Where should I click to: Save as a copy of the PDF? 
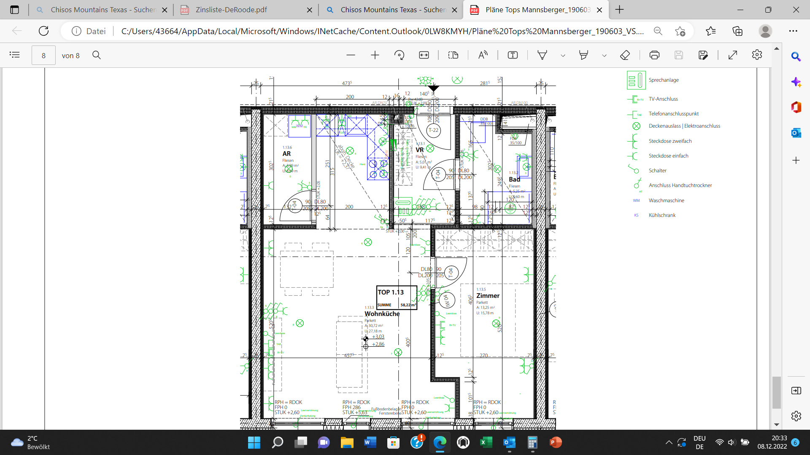tap(703, 55)
